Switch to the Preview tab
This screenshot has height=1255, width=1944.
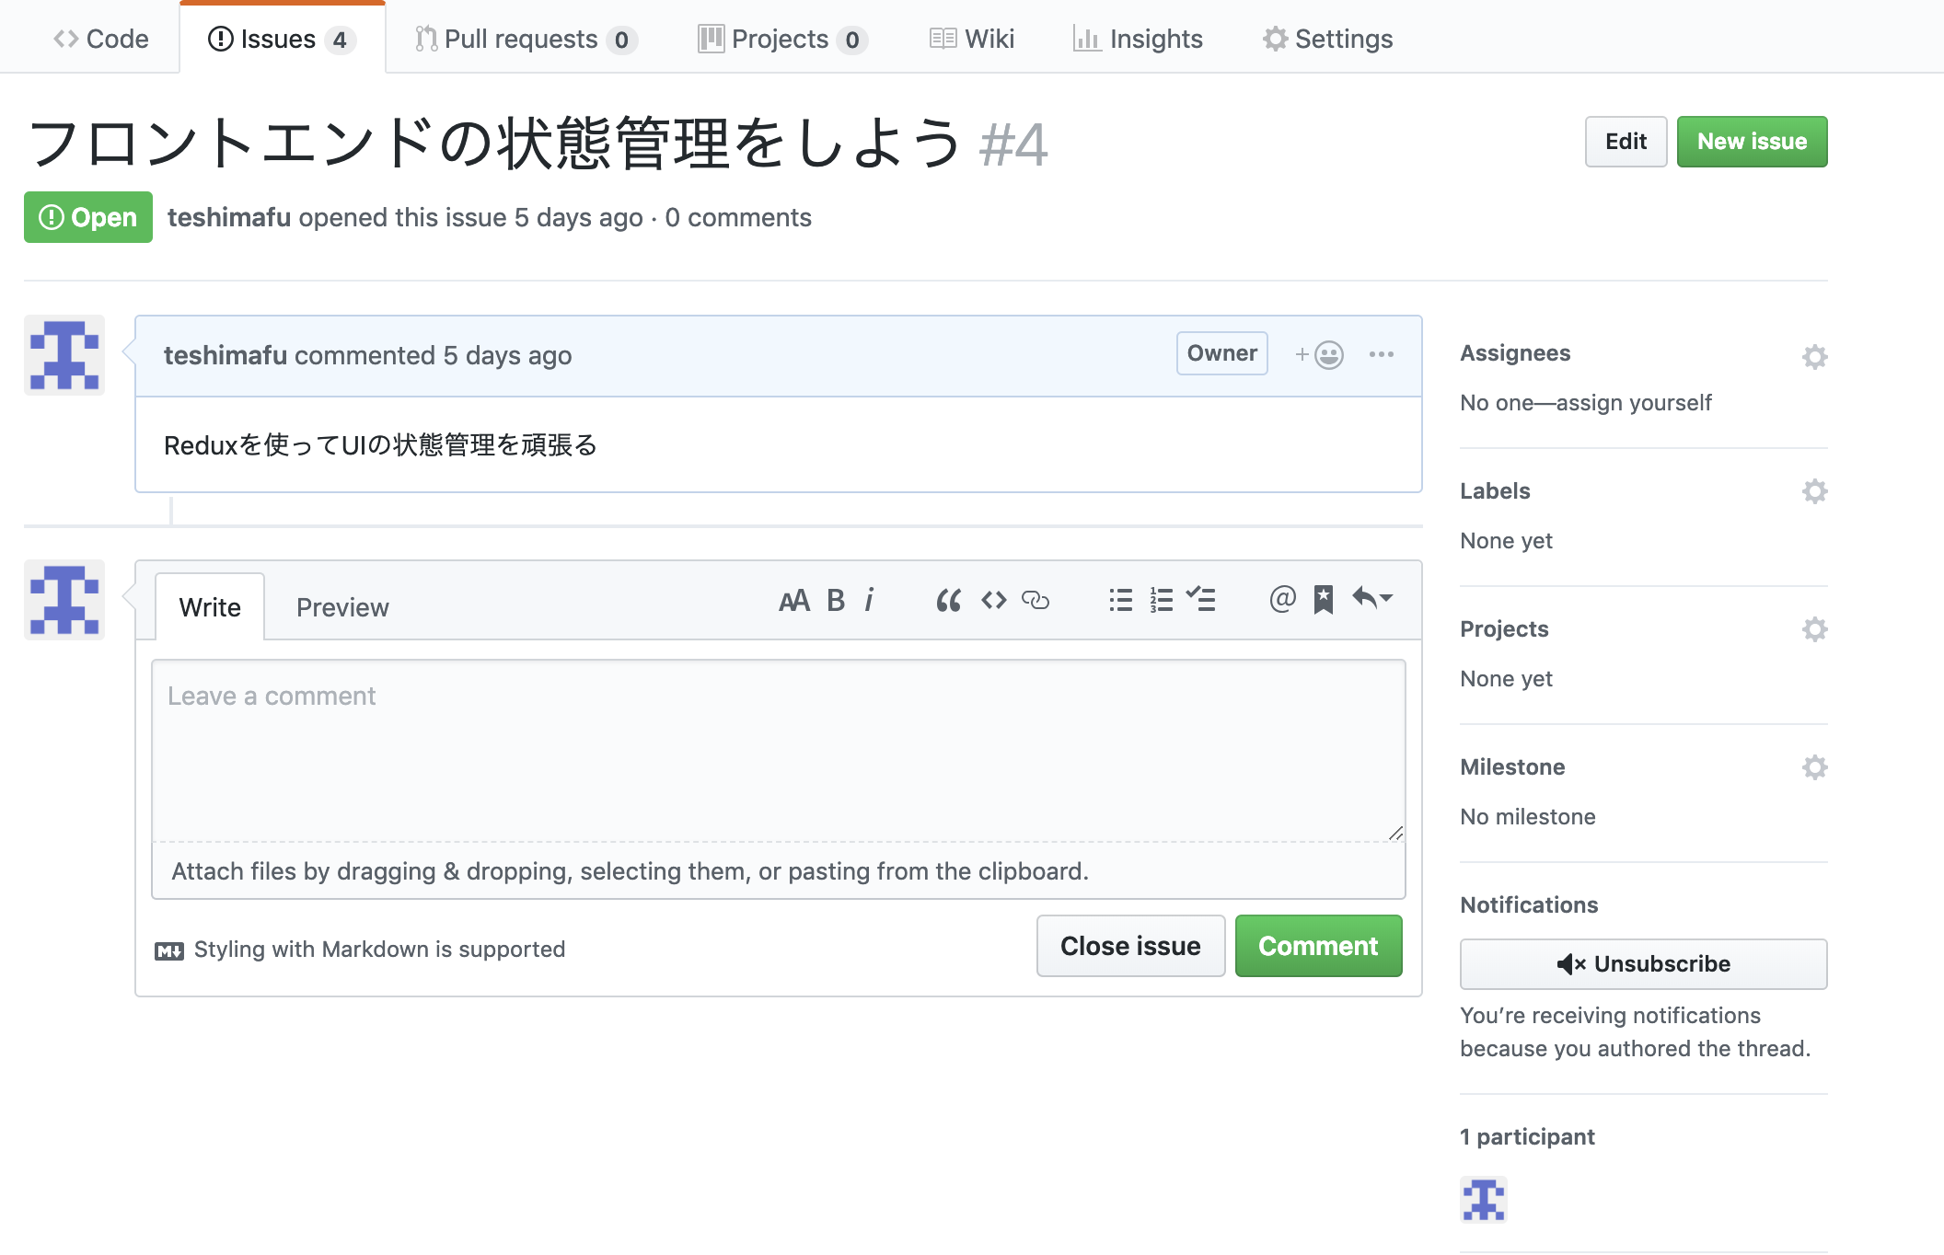point(341,606)
